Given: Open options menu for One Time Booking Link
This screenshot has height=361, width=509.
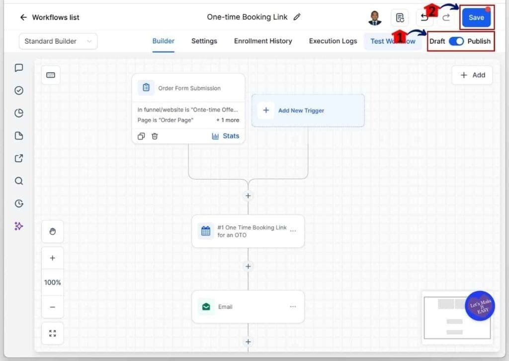Looking at the screenshot, I should pos(293,231).
